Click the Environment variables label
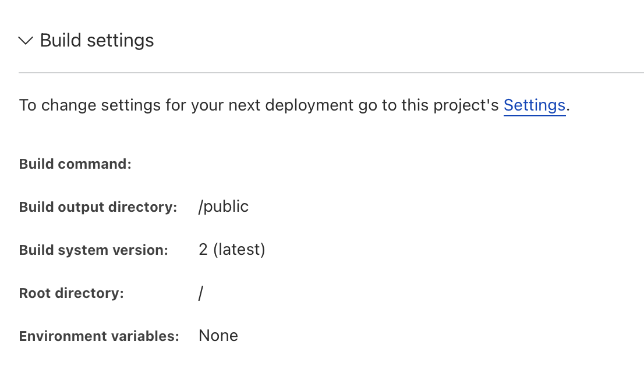This screenshot has height=377, width=644. point(99,336)
